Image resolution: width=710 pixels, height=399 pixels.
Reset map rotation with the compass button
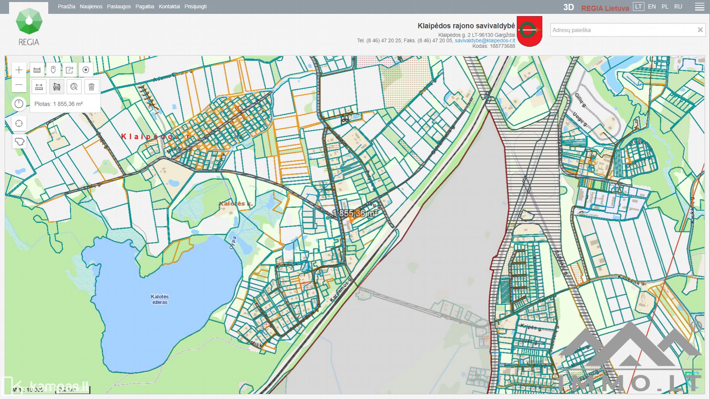[x=19, y=104]
